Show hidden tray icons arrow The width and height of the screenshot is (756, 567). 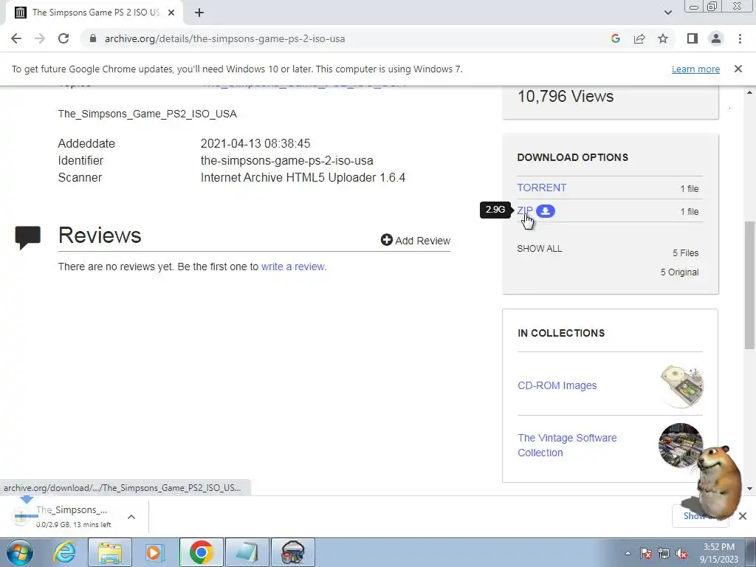628,553
